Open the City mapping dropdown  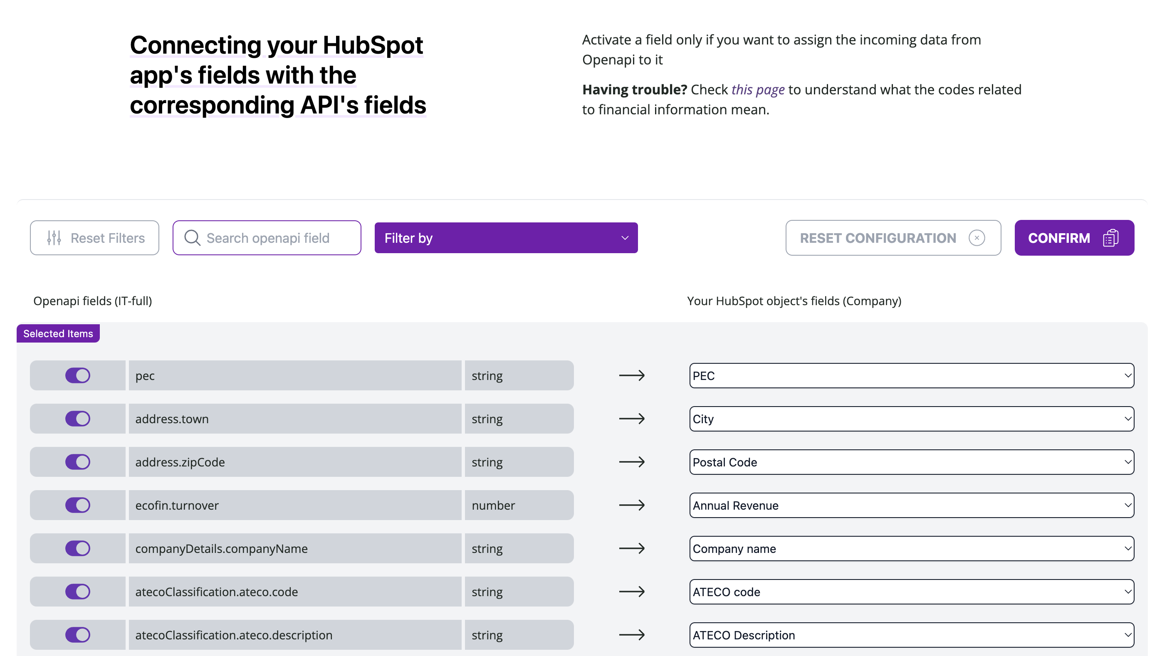911,419
